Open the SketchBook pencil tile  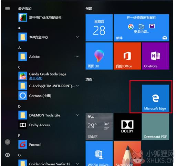pyautogui.click(x=127, y=154)
